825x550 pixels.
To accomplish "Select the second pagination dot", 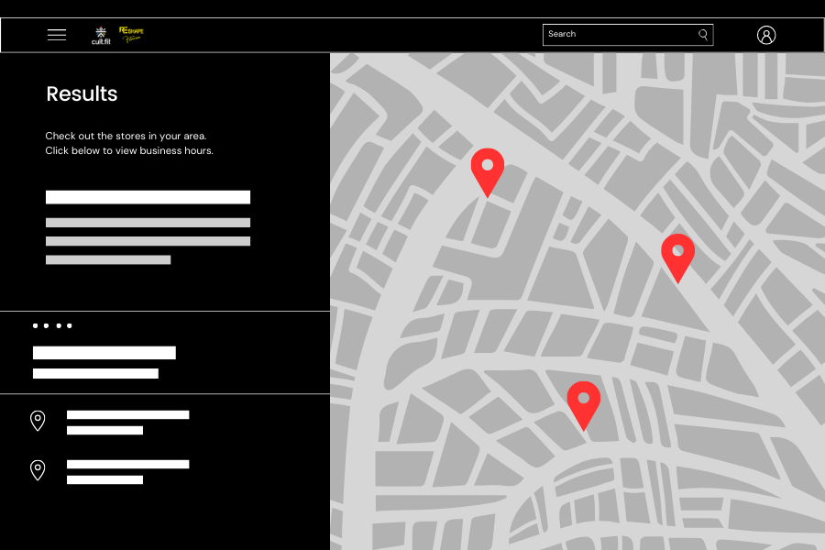I will tap(47, 325).
